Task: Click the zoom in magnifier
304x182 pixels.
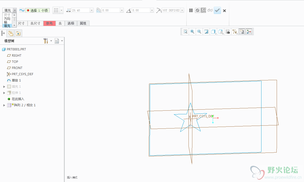Action: [192, 32]
